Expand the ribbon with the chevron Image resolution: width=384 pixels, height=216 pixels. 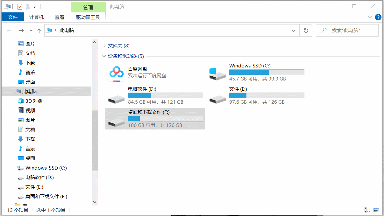coord(370,17)
